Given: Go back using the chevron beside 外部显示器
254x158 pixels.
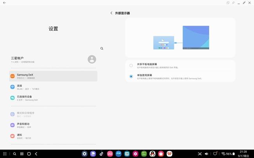Looking at the screenshot, I should 111,13.
